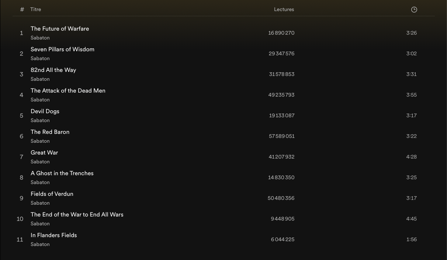Click the 4:45 duration of track 10
The width and height of the screenshot is (447, 260).
click(411, 219)
